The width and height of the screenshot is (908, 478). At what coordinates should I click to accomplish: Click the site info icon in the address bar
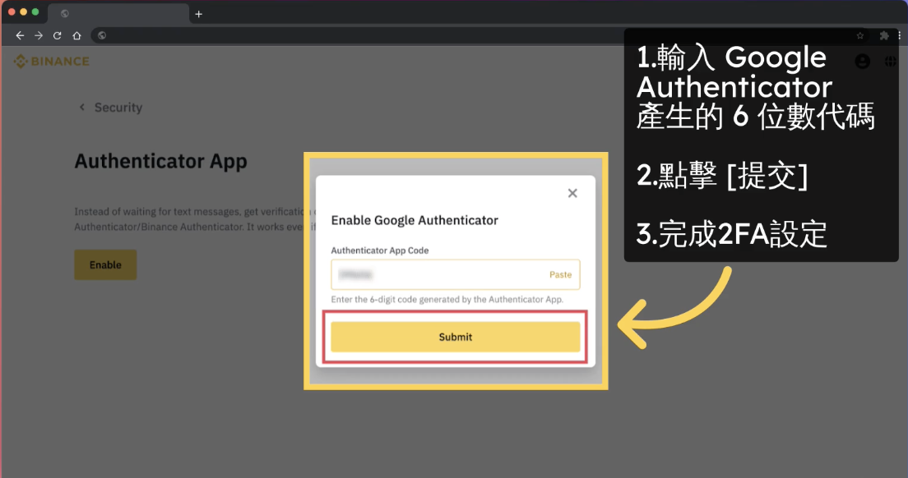[x=102, y=36]
